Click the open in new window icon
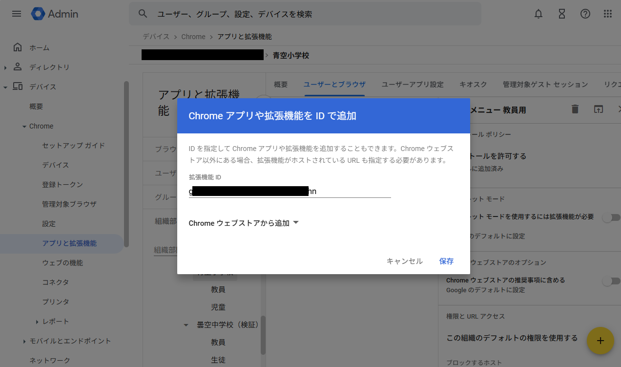 pos(599,109)
